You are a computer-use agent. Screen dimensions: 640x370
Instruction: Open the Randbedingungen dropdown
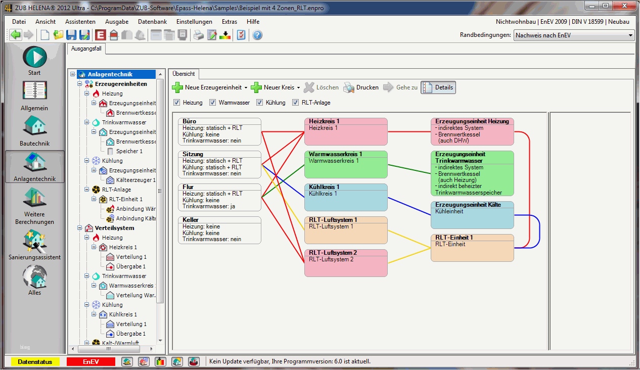click(x=574, y=35)
